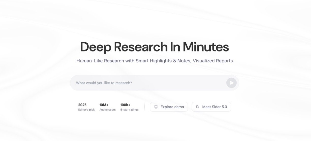Image resolution: width=311 pixels, height=141 pixels.
Task: Click "Visualized Reports" in the subtitle
Action: coord(213,61)
